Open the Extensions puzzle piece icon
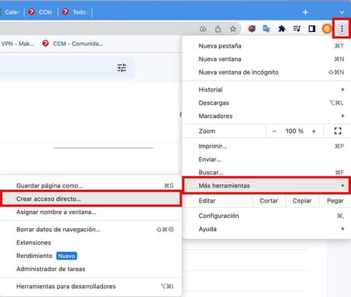Screen dimensions: 351x297 tap(282, 29)
